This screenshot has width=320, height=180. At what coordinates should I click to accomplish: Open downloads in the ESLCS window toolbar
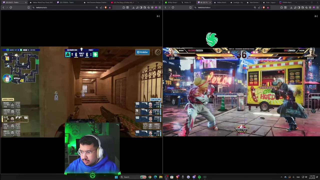coord(133,7)
